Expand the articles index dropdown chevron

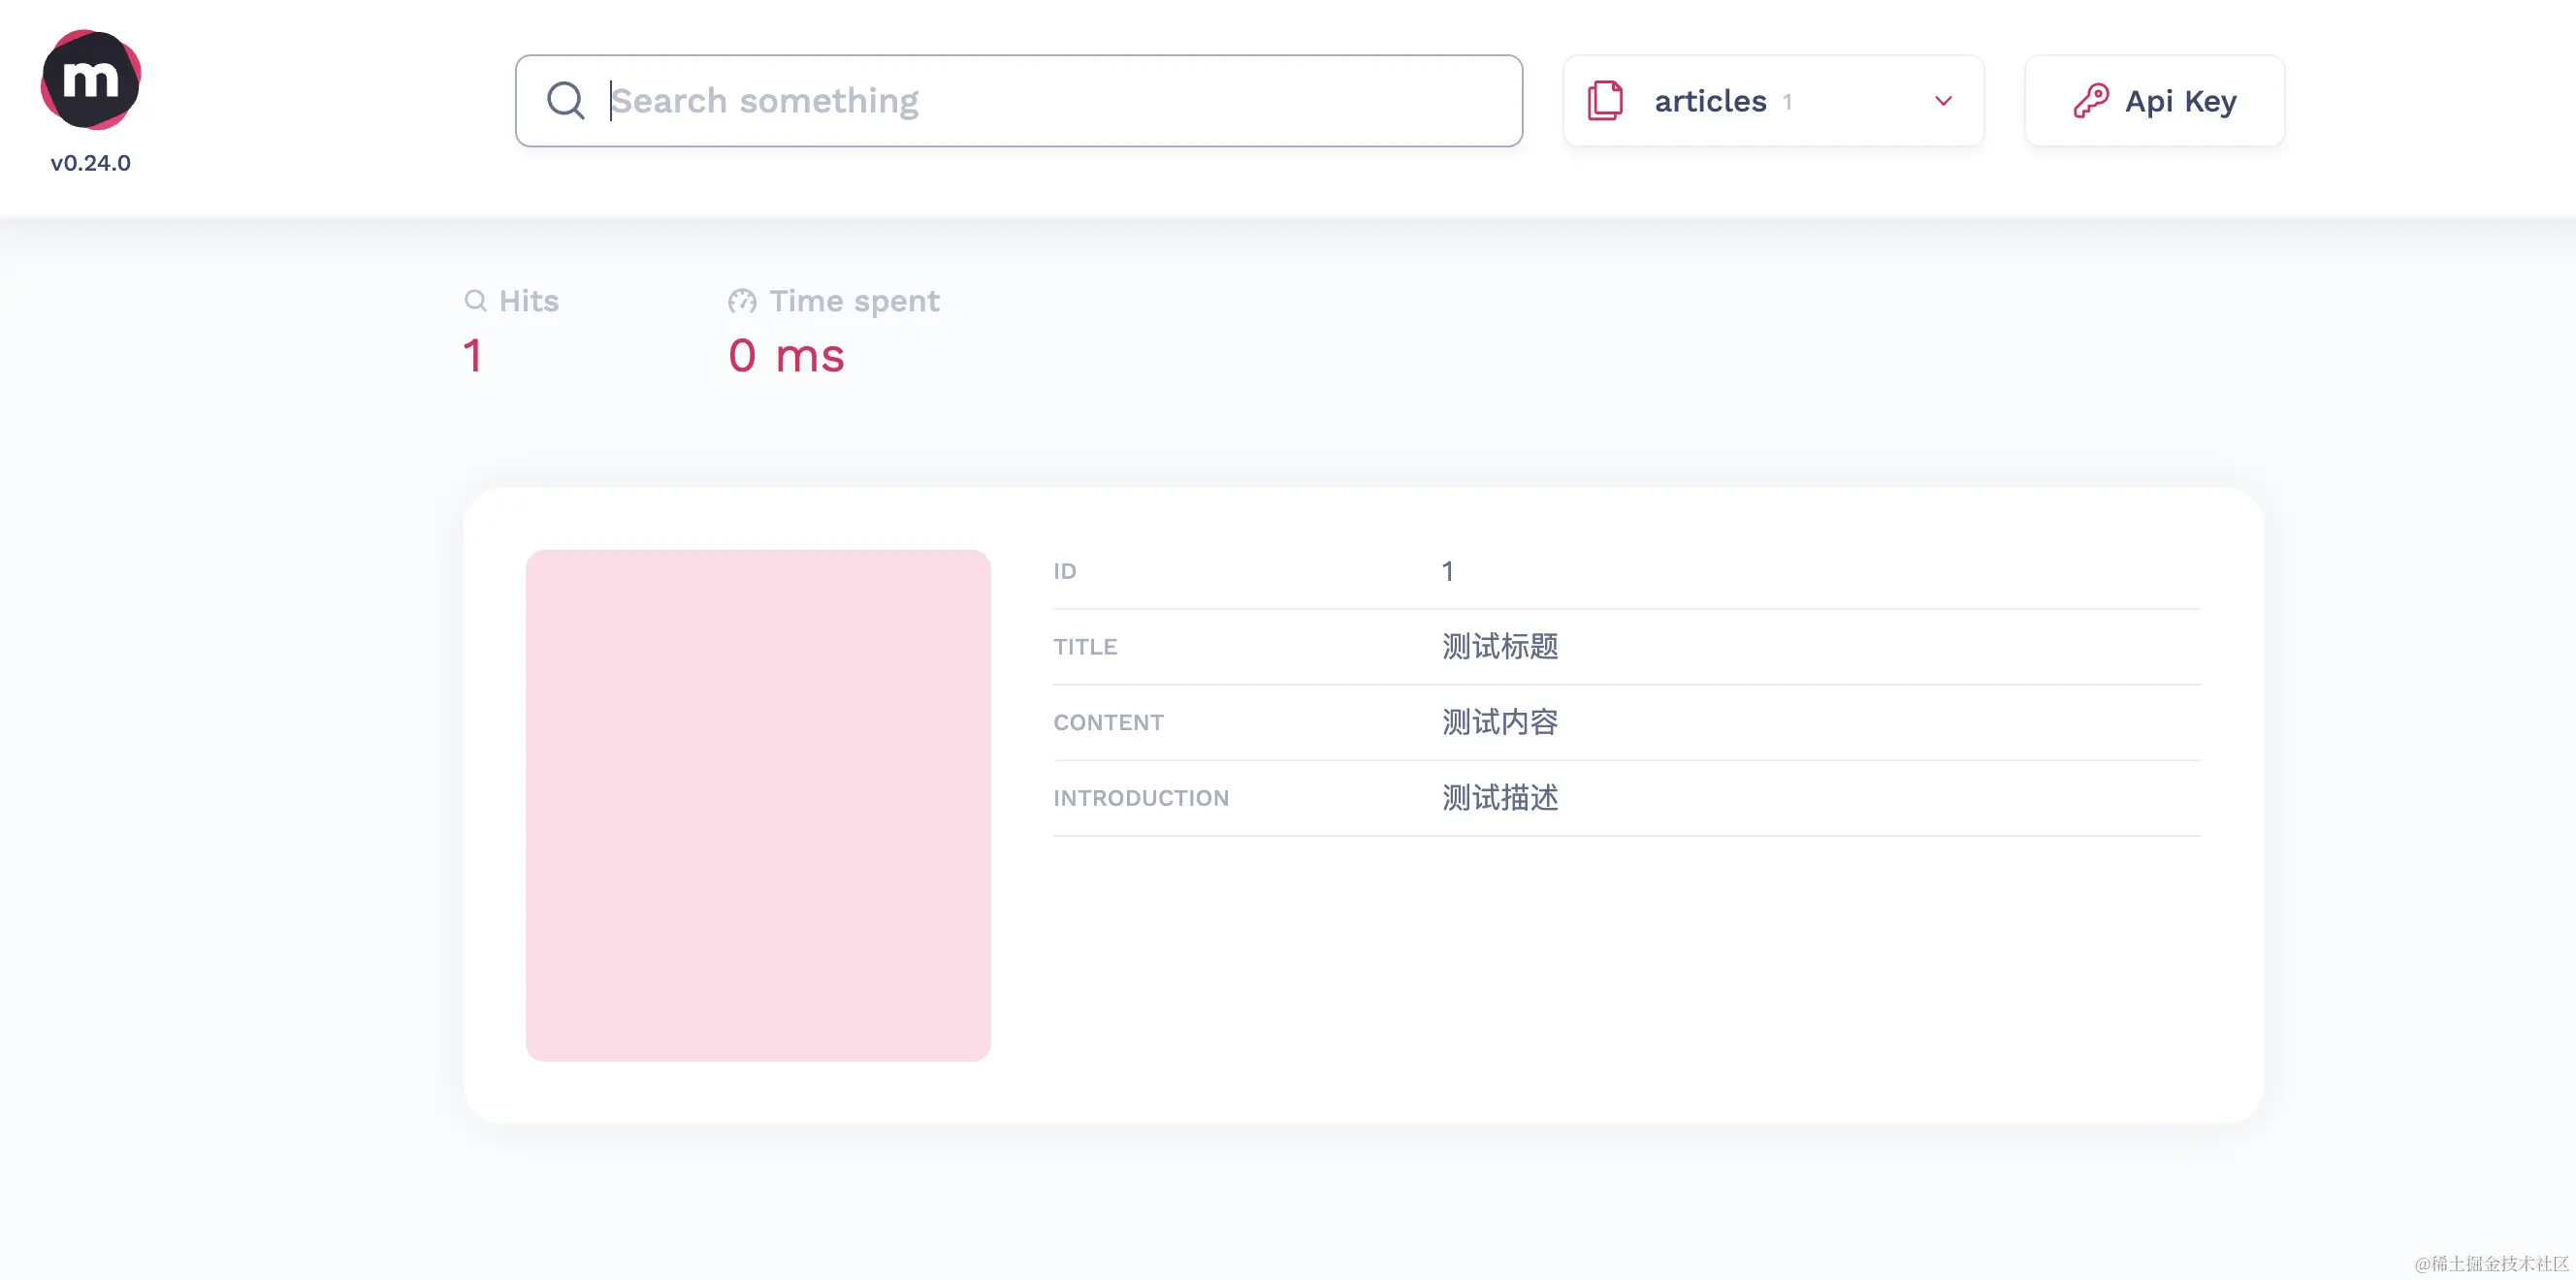click(x=1943, y=101)
